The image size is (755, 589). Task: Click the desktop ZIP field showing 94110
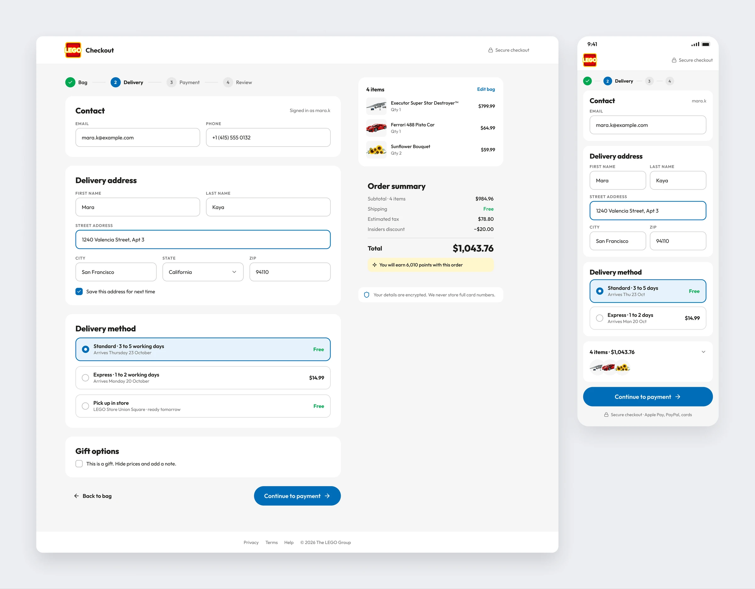tap(290, 272)
